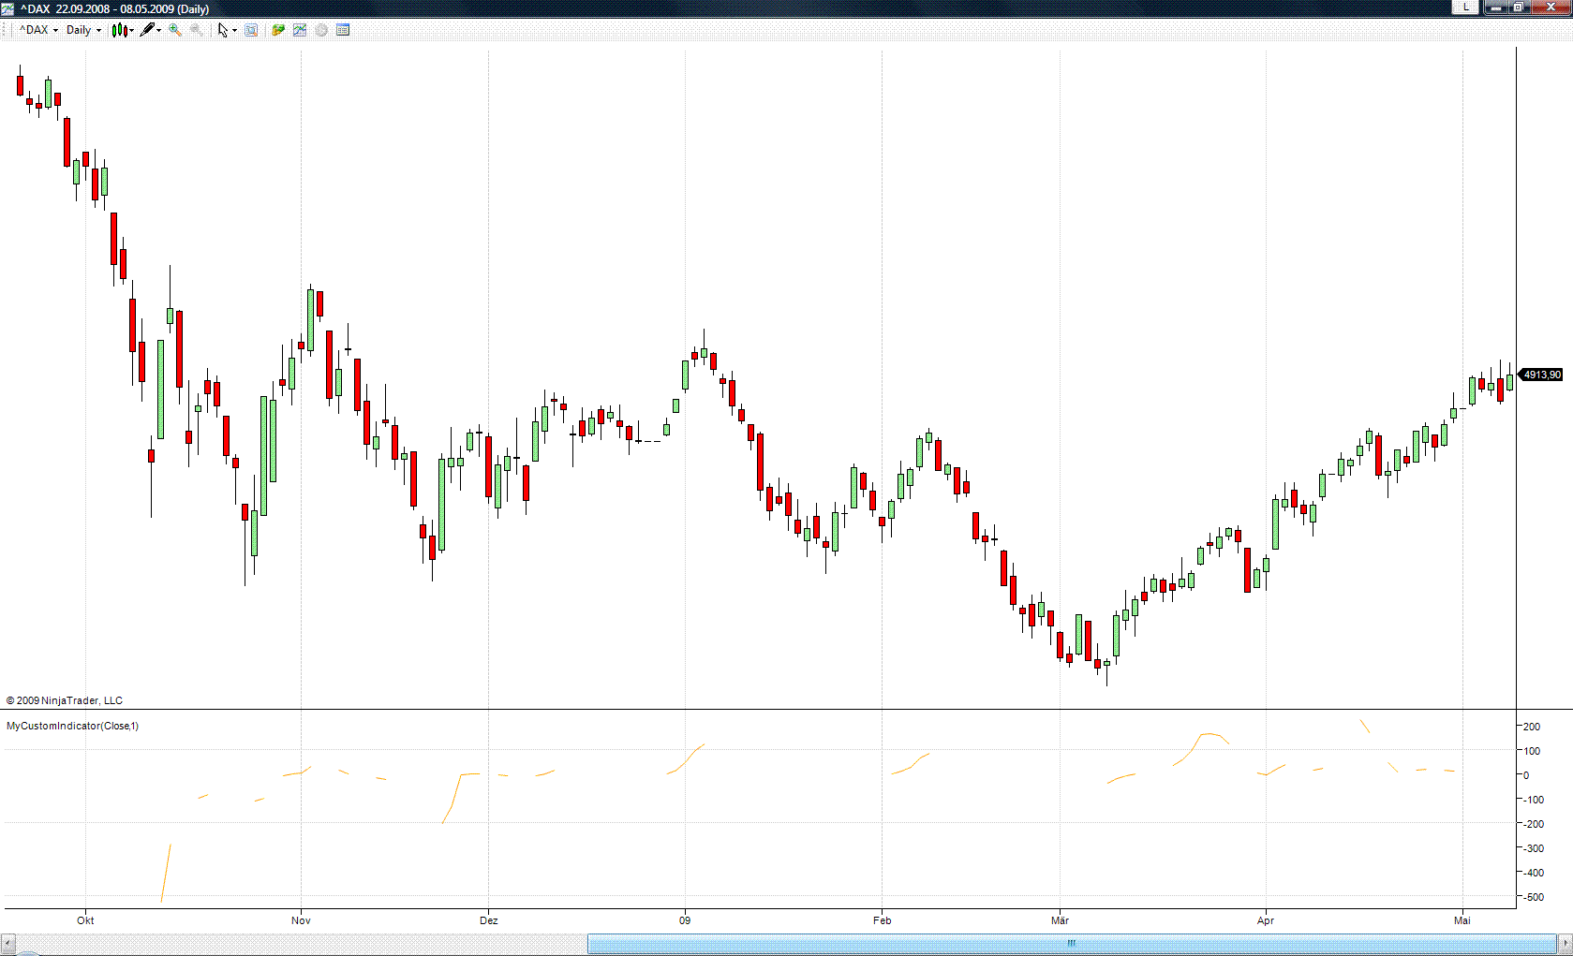Viewport: 1573px width, 956px height.
Task: Click the horizontal scrollbar thumb
Action: coord(1072,944)
